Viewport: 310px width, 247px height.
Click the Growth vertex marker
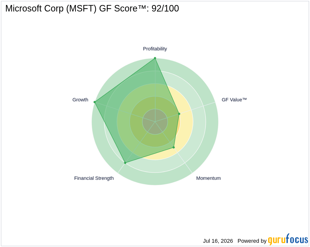(x=95, y=102)
